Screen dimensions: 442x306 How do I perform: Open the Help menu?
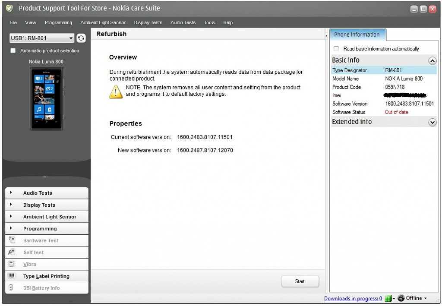click(228, 22)
